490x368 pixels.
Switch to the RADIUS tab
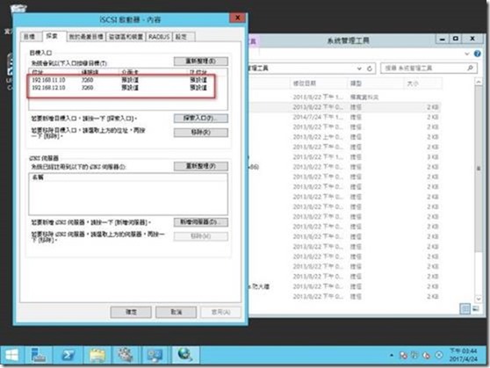click(x=159, y=37)
